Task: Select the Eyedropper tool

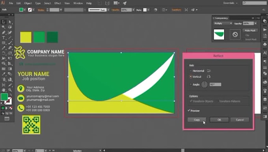Action: click(x=4, y=74)
